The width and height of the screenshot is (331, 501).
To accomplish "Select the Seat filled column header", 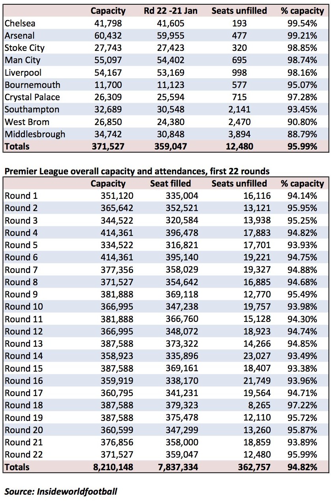I will tap(171, 183).
